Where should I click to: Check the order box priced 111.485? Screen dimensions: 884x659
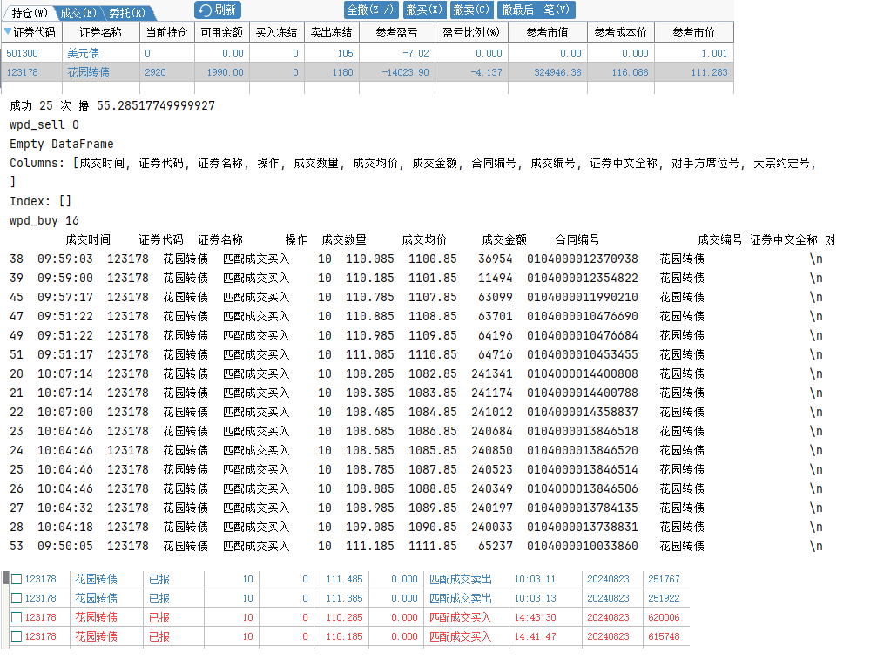coord(17,579)
